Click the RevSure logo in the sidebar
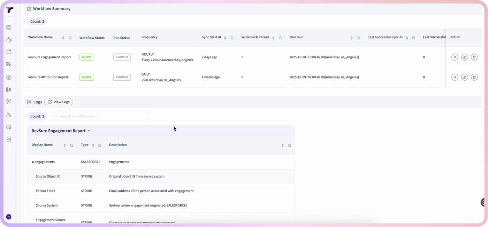 pos(9,10)
